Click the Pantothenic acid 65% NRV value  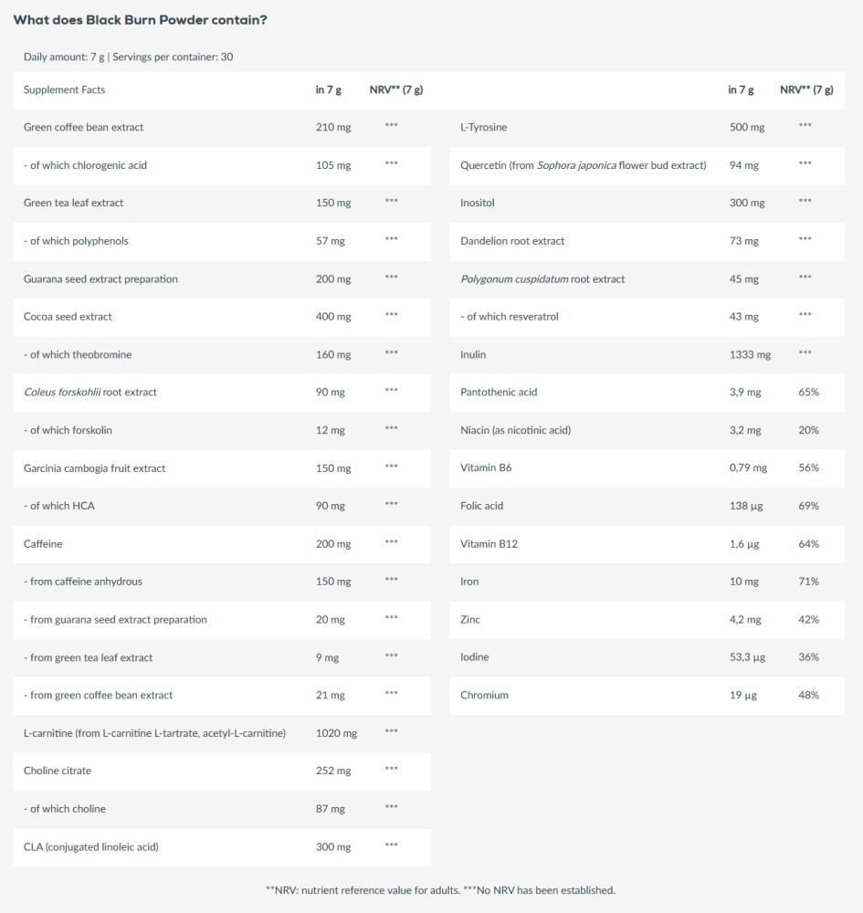pyautogui.click(x=808, y=393)
